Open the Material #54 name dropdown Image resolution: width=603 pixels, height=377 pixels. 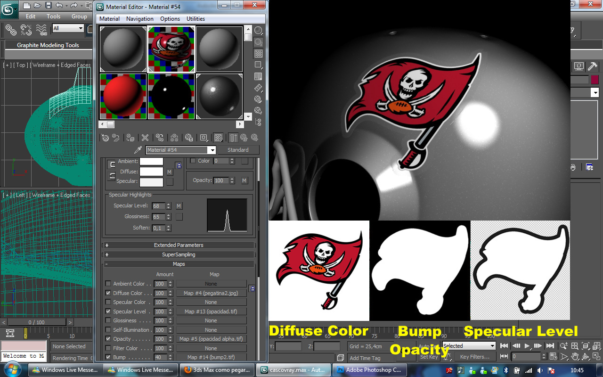(212, 150)
